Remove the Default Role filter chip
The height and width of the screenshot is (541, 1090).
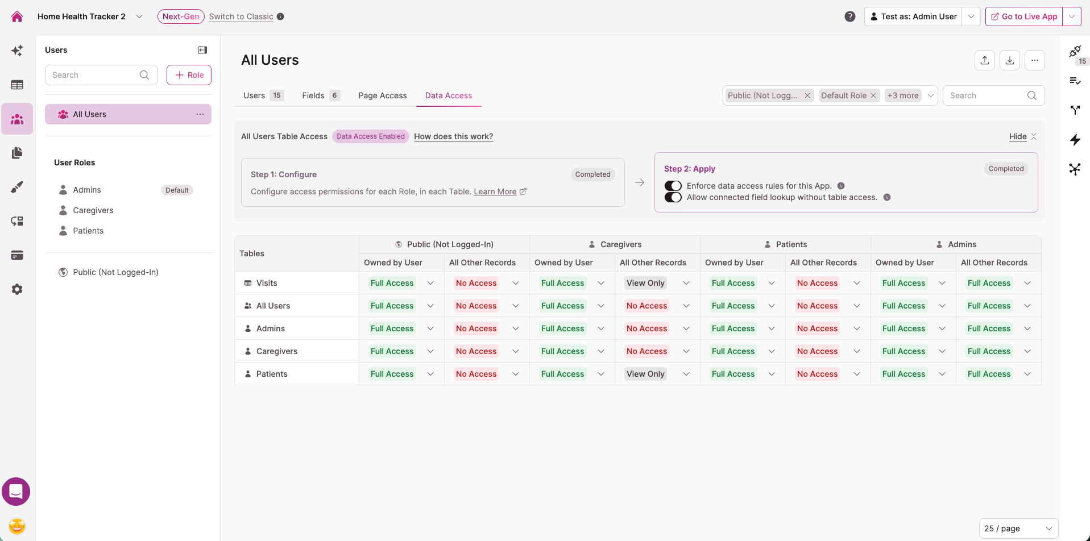[x=873, y=95]
